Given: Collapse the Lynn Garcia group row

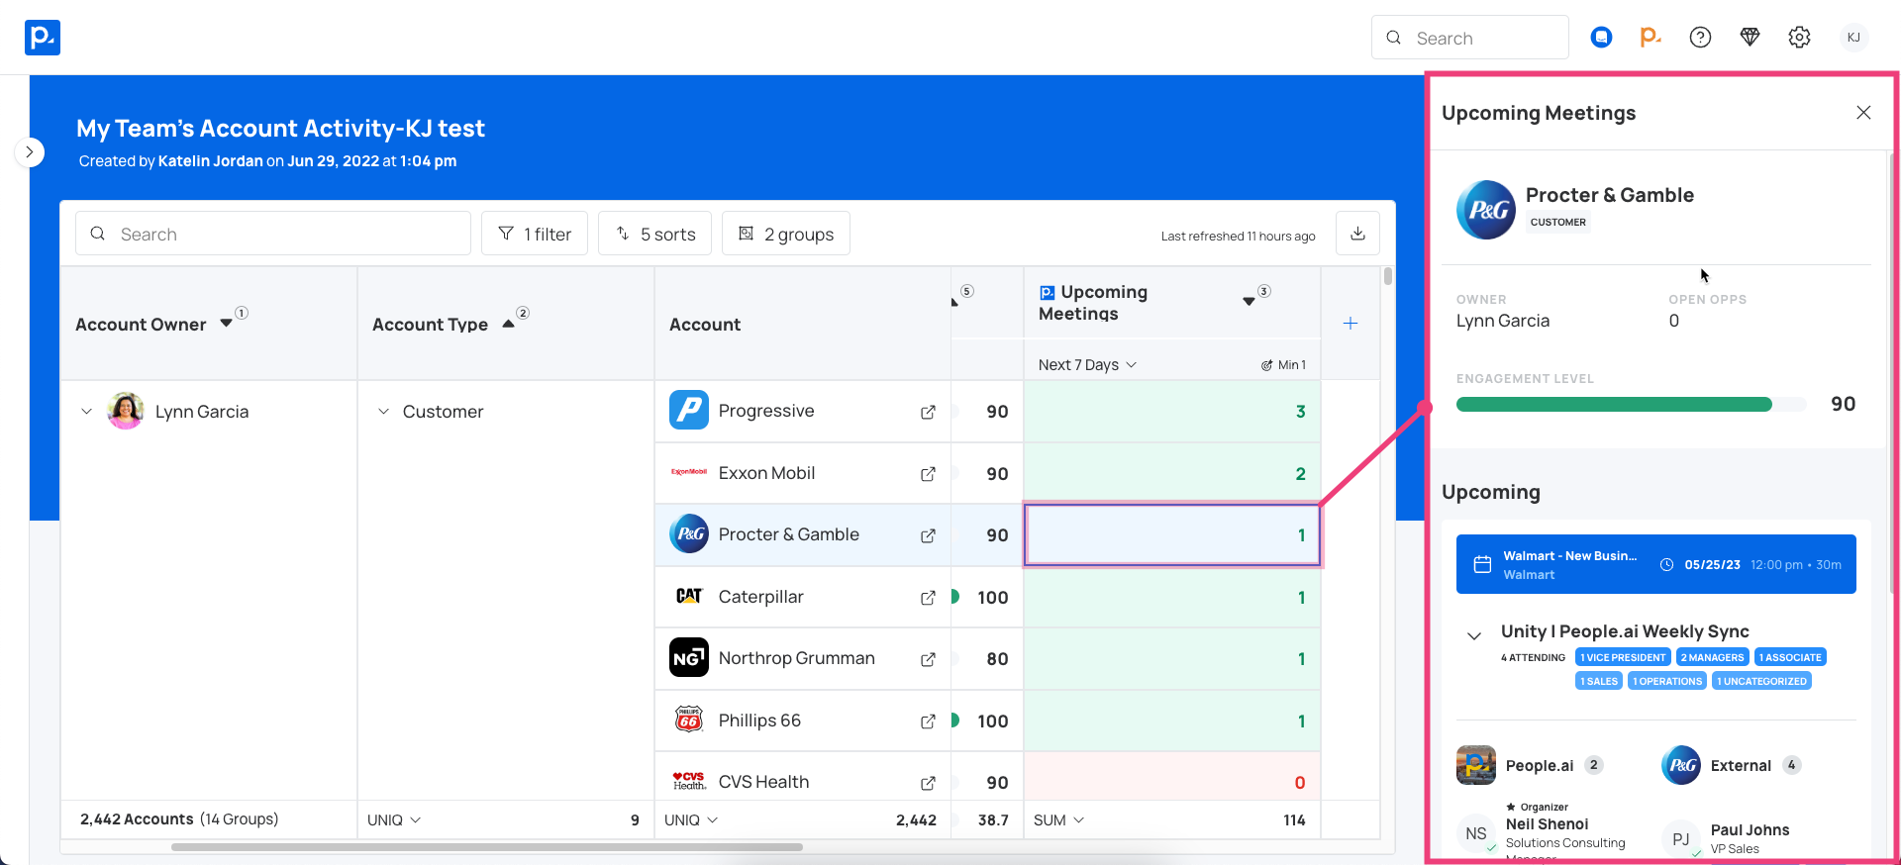Looking at the screenshot, I should 87,412.
